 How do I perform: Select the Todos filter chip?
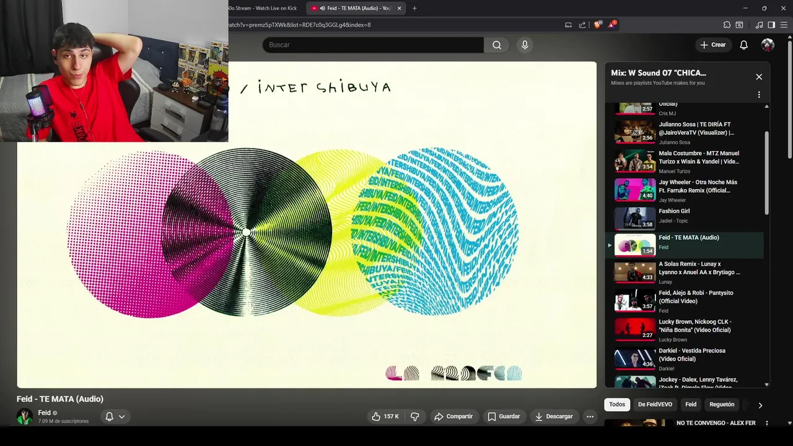point(617,404)
